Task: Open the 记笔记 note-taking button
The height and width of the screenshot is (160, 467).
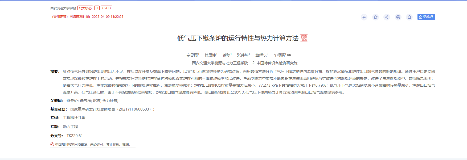Action: click(x=426, y=17)
